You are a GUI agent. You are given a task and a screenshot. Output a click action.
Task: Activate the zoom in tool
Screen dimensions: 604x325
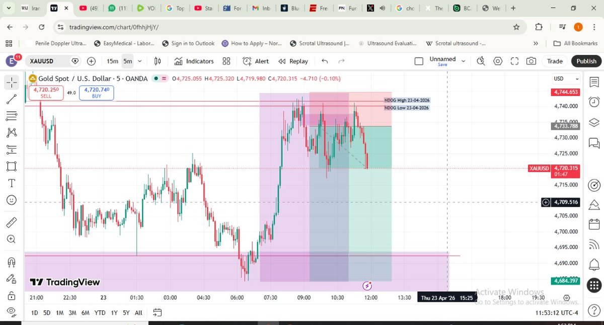(12, 239)
